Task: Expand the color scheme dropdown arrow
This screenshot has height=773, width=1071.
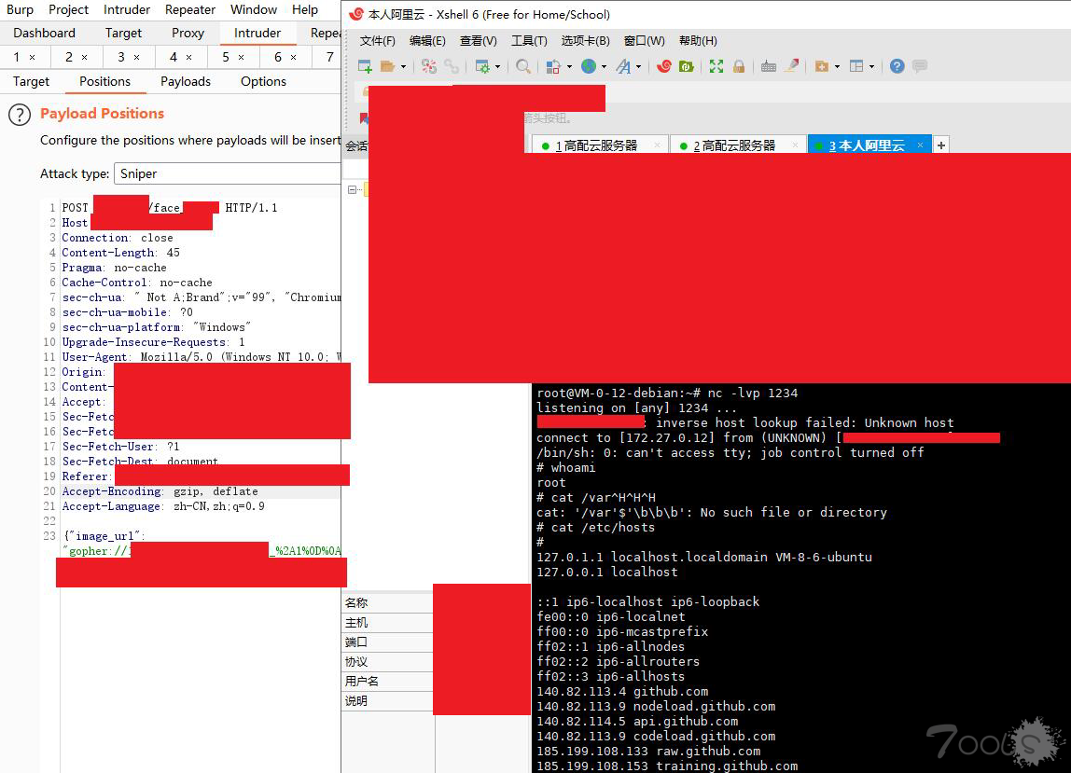Action: coord(569,67)
